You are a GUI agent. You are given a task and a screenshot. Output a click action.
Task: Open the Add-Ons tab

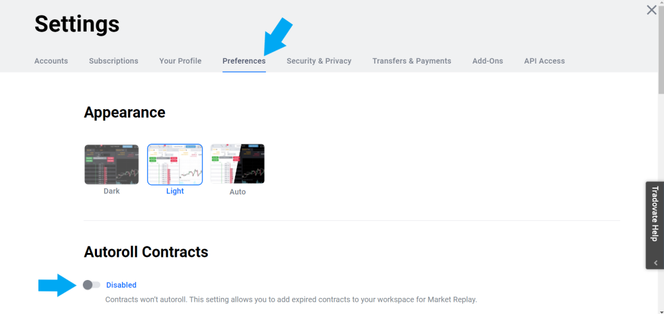[x=488, y=61]
